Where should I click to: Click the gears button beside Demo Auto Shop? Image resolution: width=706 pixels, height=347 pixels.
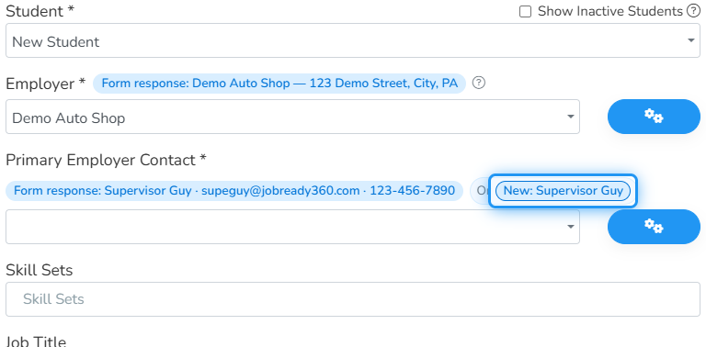point(654,117)
